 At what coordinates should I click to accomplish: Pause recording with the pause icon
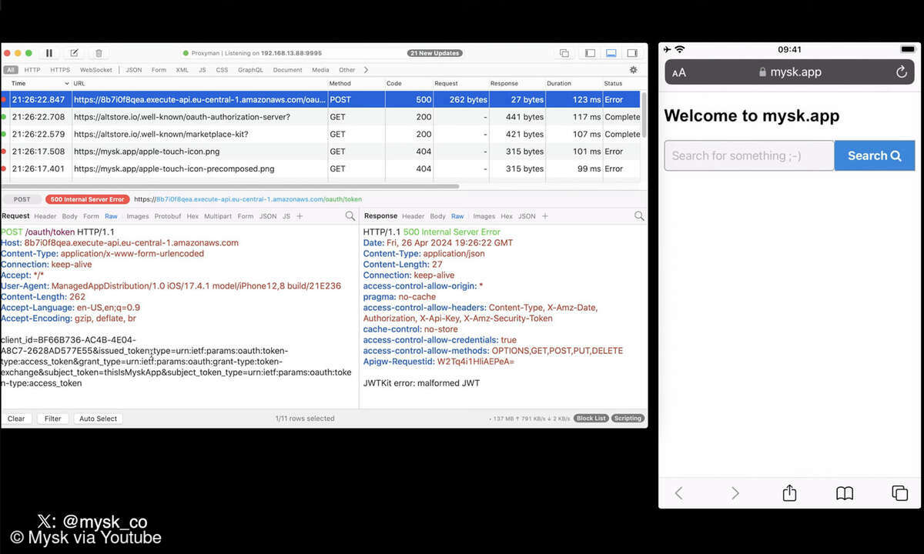tap(49, 53)
